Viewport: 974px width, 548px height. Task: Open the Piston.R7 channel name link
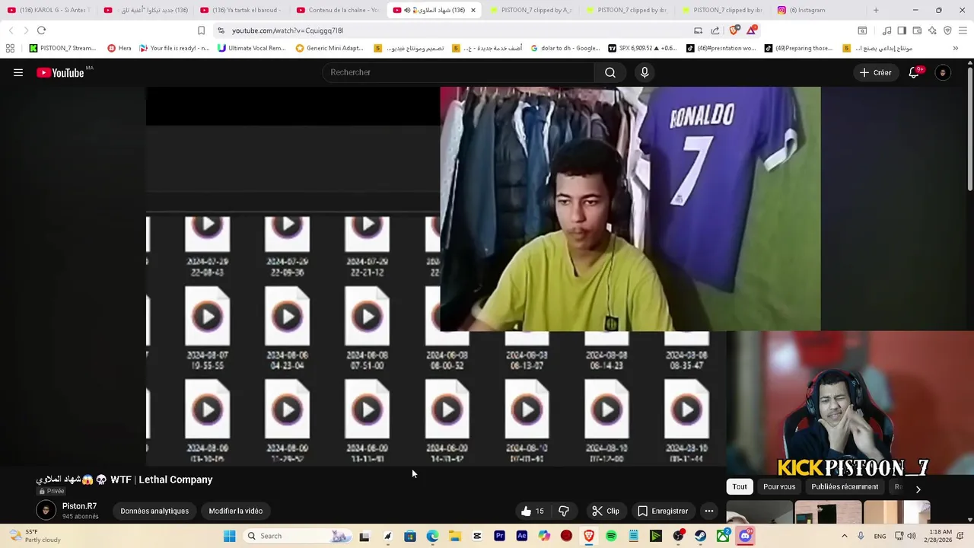(x=79, y=506)
